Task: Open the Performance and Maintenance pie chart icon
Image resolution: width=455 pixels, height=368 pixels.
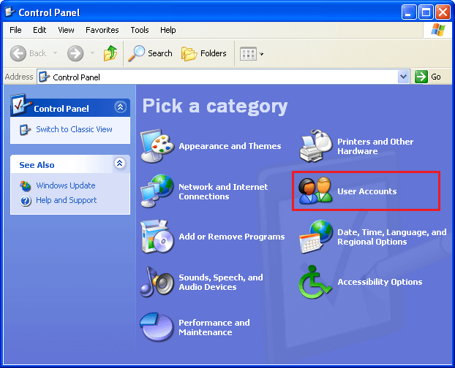Action: tap(157, 327)
